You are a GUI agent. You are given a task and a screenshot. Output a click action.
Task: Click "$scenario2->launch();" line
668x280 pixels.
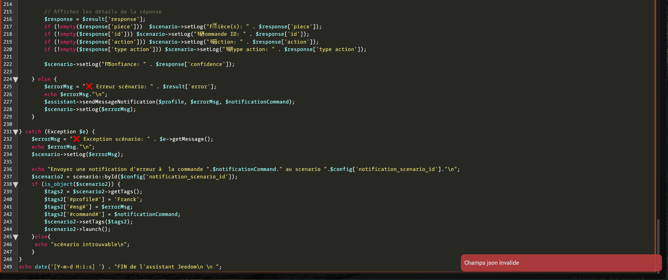click(78, 229)
